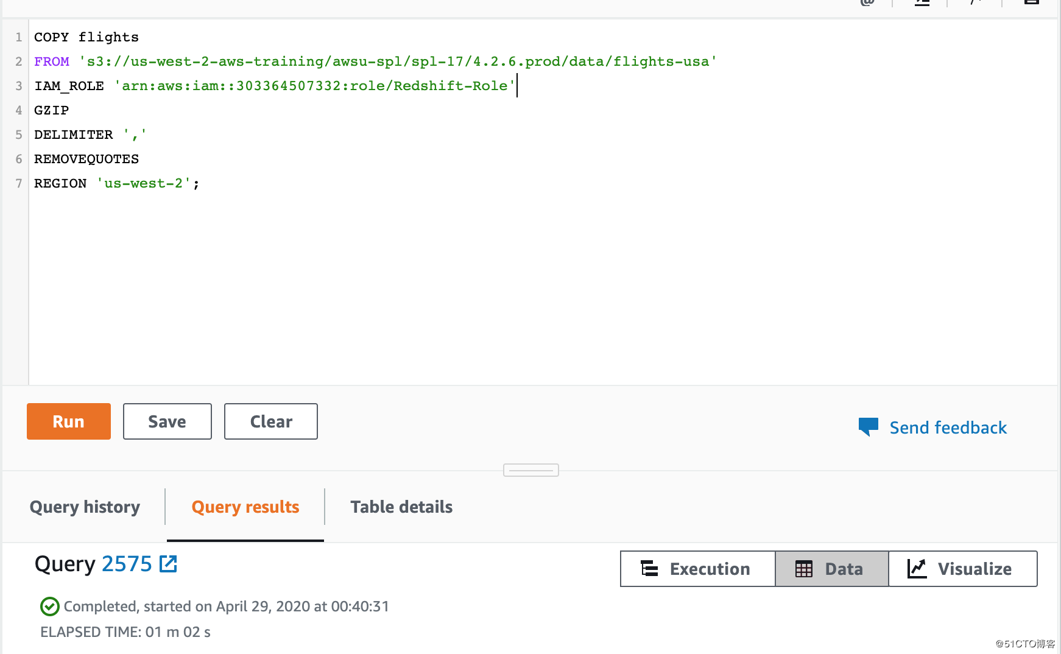Place cursor in line 1 COPY flights
The width and height of the screenshot is (1061, 654).
tap(86, 37)
